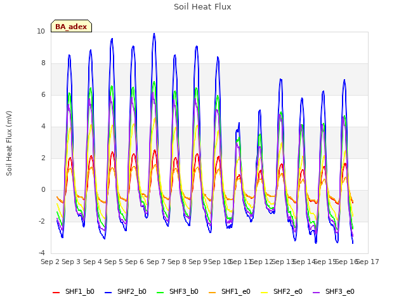Click the Sep 17 x-axis label
The height and width of the screenshot is (304, 406).
pyautogui.click(x=368, y=262)
